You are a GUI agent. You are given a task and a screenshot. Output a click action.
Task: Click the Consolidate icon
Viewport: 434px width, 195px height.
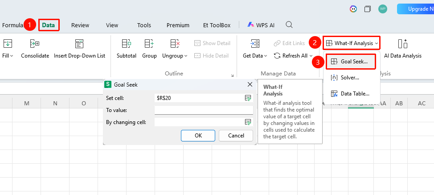pyautogui.click(x=35, y=43)
